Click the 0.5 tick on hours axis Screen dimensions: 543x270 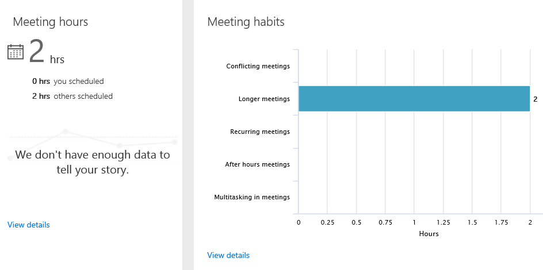pyautogui.click(x=357, y=222)
